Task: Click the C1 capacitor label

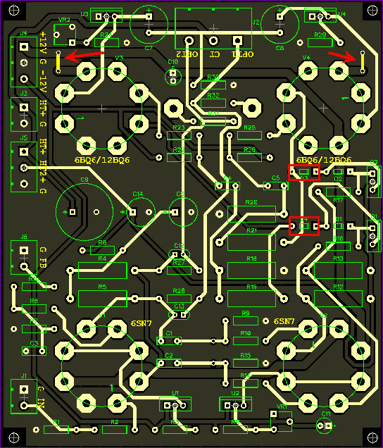Action: [x=169, y=333]
